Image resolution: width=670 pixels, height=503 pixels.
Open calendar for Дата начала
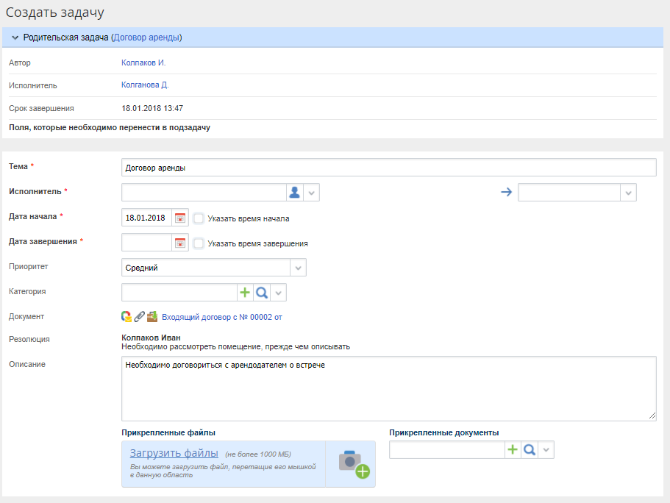179,218
